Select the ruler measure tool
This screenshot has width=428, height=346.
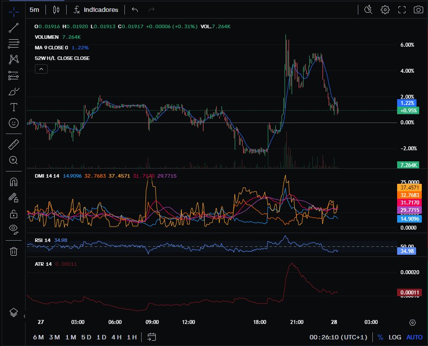click(14, 145)
